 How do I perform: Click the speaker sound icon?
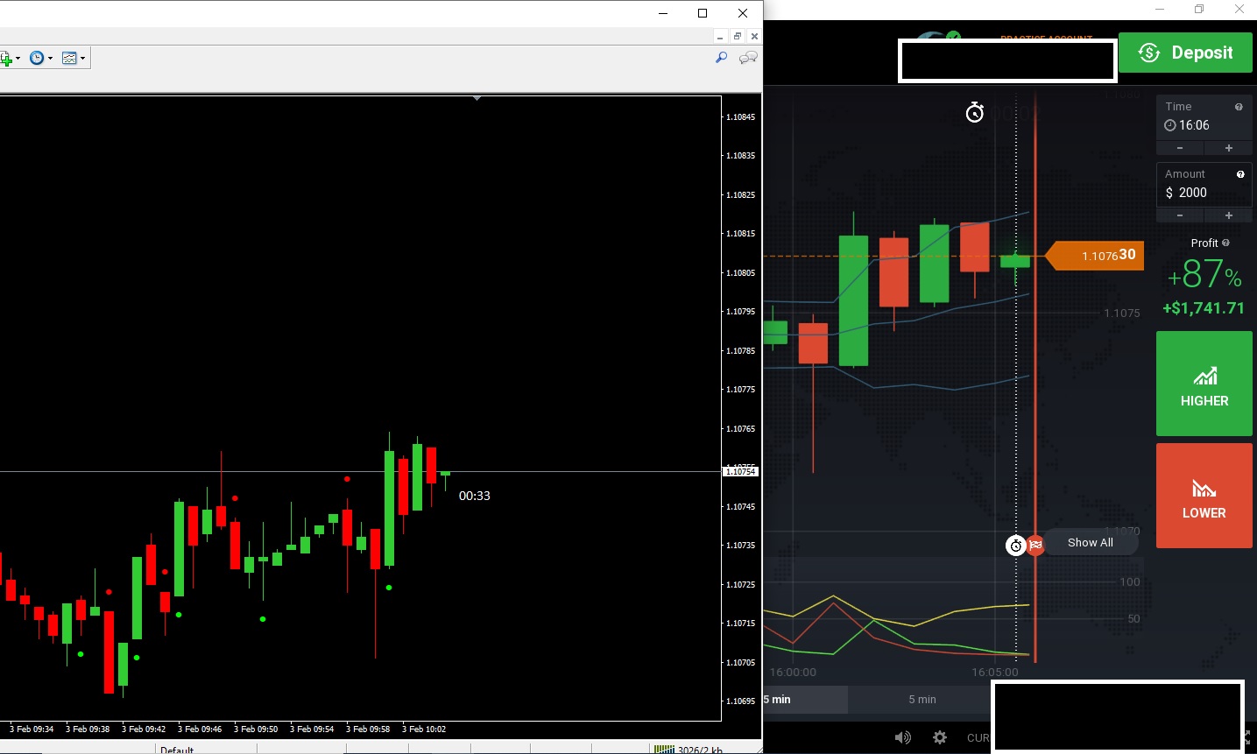(902, 737)
